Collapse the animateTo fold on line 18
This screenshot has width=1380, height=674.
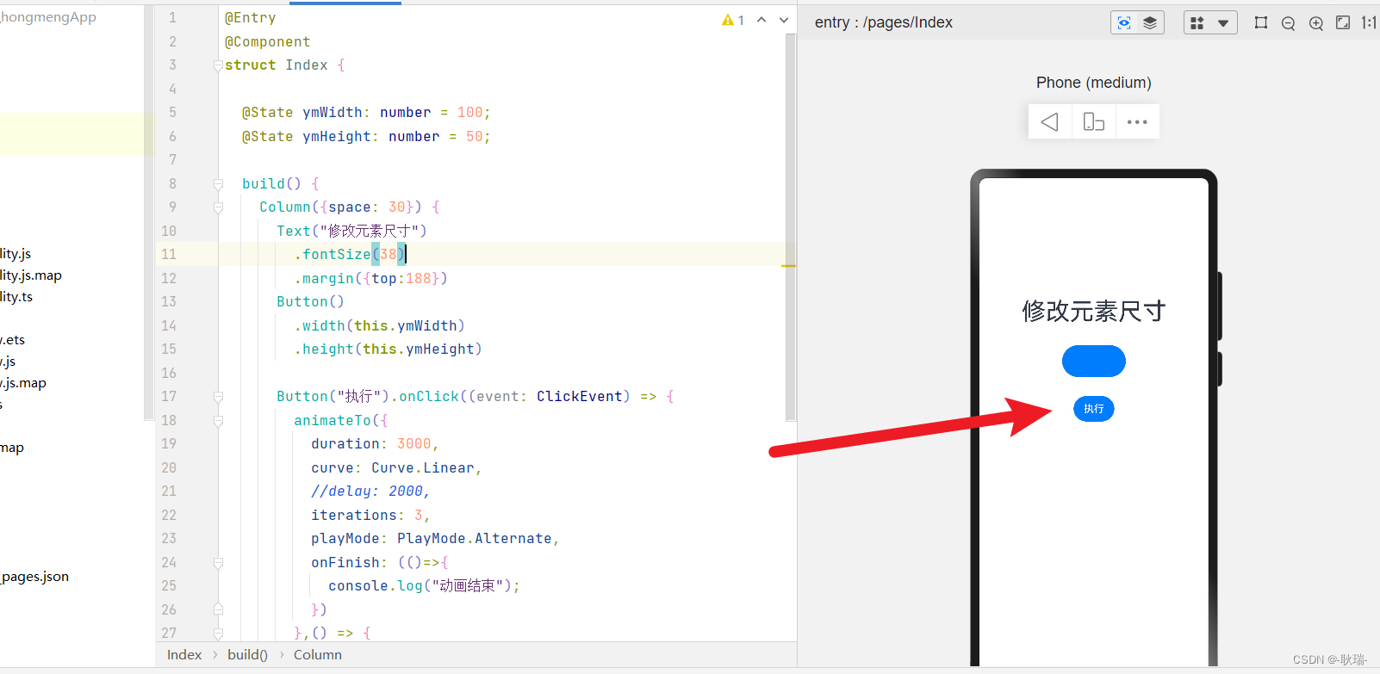point(218,421)
